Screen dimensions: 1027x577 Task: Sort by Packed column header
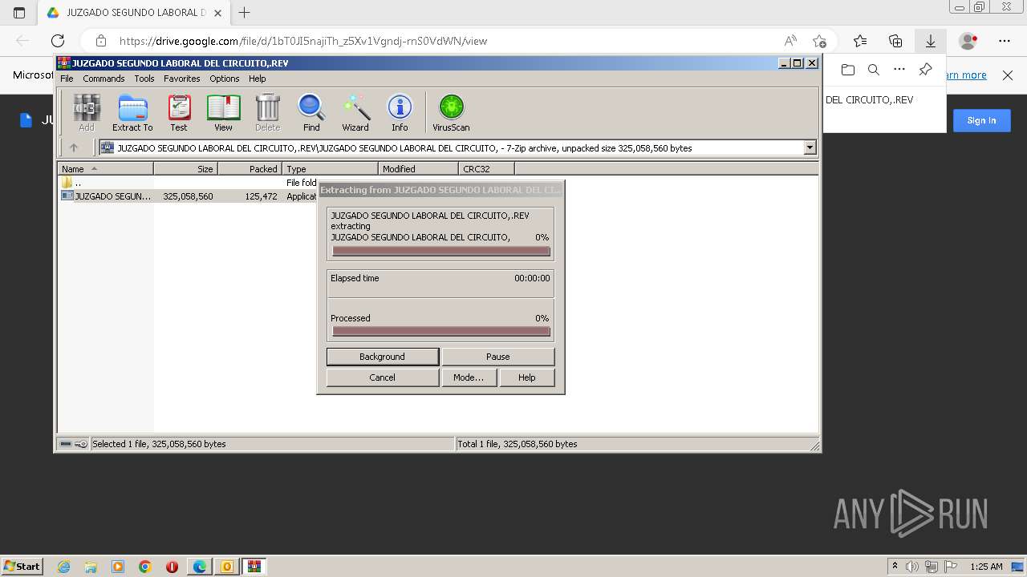250,169
